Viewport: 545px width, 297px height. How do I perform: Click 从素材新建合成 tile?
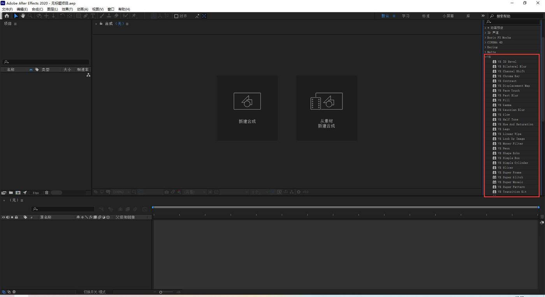click(327, 108)
